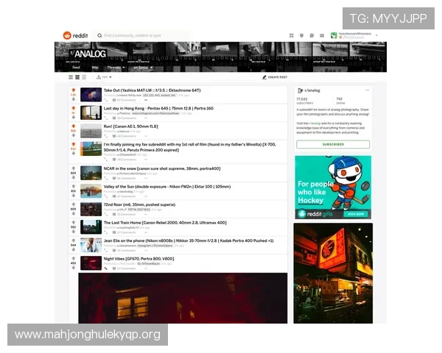Open the sidebar three-dot options menu

(x=367, y=90)
